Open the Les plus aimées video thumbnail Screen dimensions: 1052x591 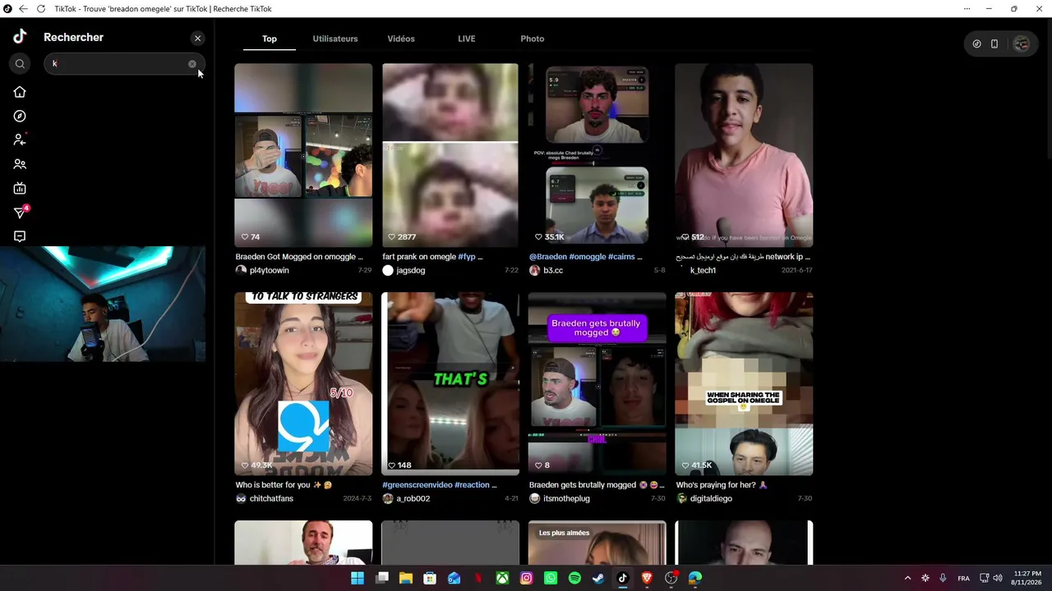597,543
